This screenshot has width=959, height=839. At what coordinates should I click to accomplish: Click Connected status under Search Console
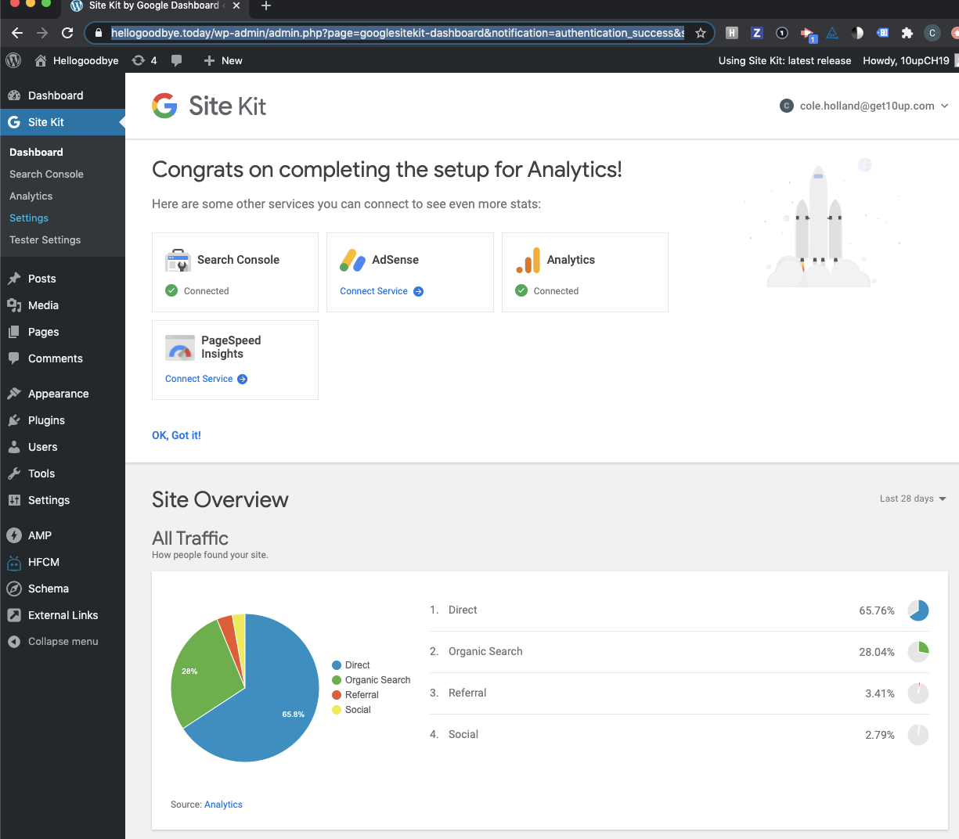click(197, 291)
